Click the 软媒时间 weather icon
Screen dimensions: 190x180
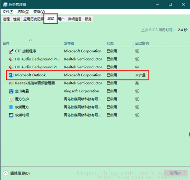pos(11,115)
